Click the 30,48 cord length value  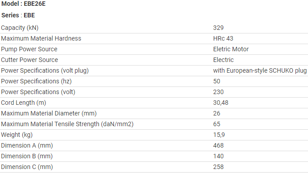(x=221, y=103)
